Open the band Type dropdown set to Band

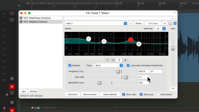[109, 65]
